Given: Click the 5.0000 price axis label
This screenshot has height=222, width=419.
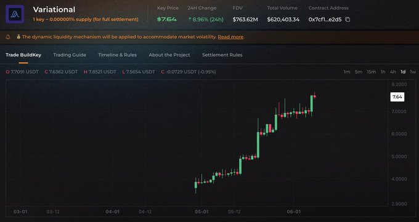Looking at the screenshot, I should tap(399, 157).
